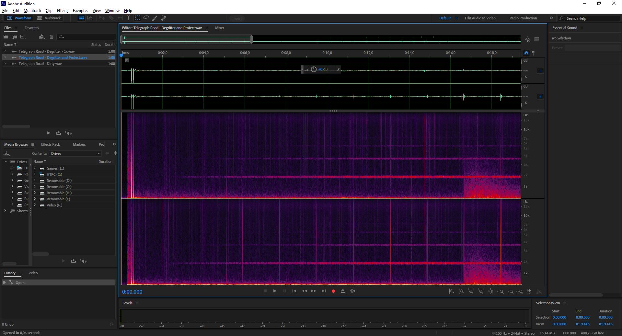This screenshot has height=336, width=622.
Task: Click the Record button in transport
Action: pyautogui.click(x=333, y=291)
